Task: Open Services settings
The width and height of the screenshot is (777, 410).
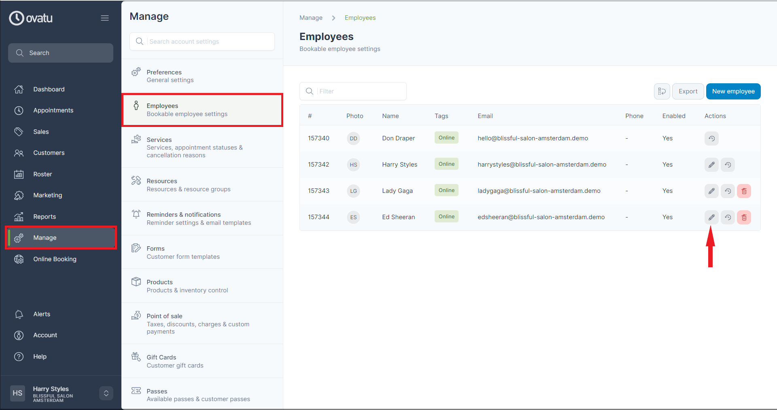Action: [202, 147]
